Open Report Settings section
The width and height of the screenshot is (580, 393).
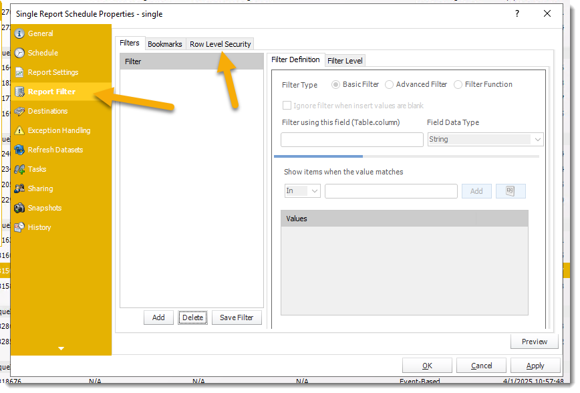coord(53,73)
